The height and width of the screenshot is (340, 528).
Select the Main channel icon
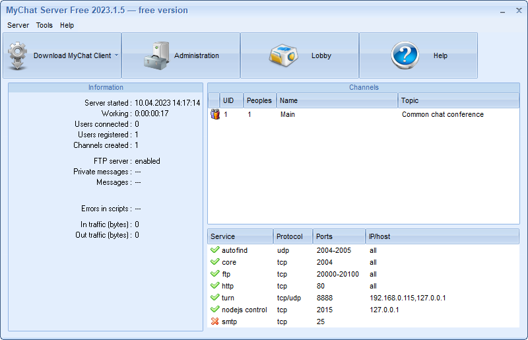(215, 114)
